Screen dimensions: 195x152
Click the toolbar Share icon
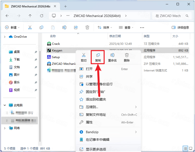pyautogui.click(x=76, y=27)
